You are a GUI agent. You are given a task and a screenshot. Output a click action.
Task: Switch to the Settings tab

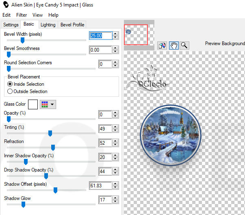pos(11,25)
